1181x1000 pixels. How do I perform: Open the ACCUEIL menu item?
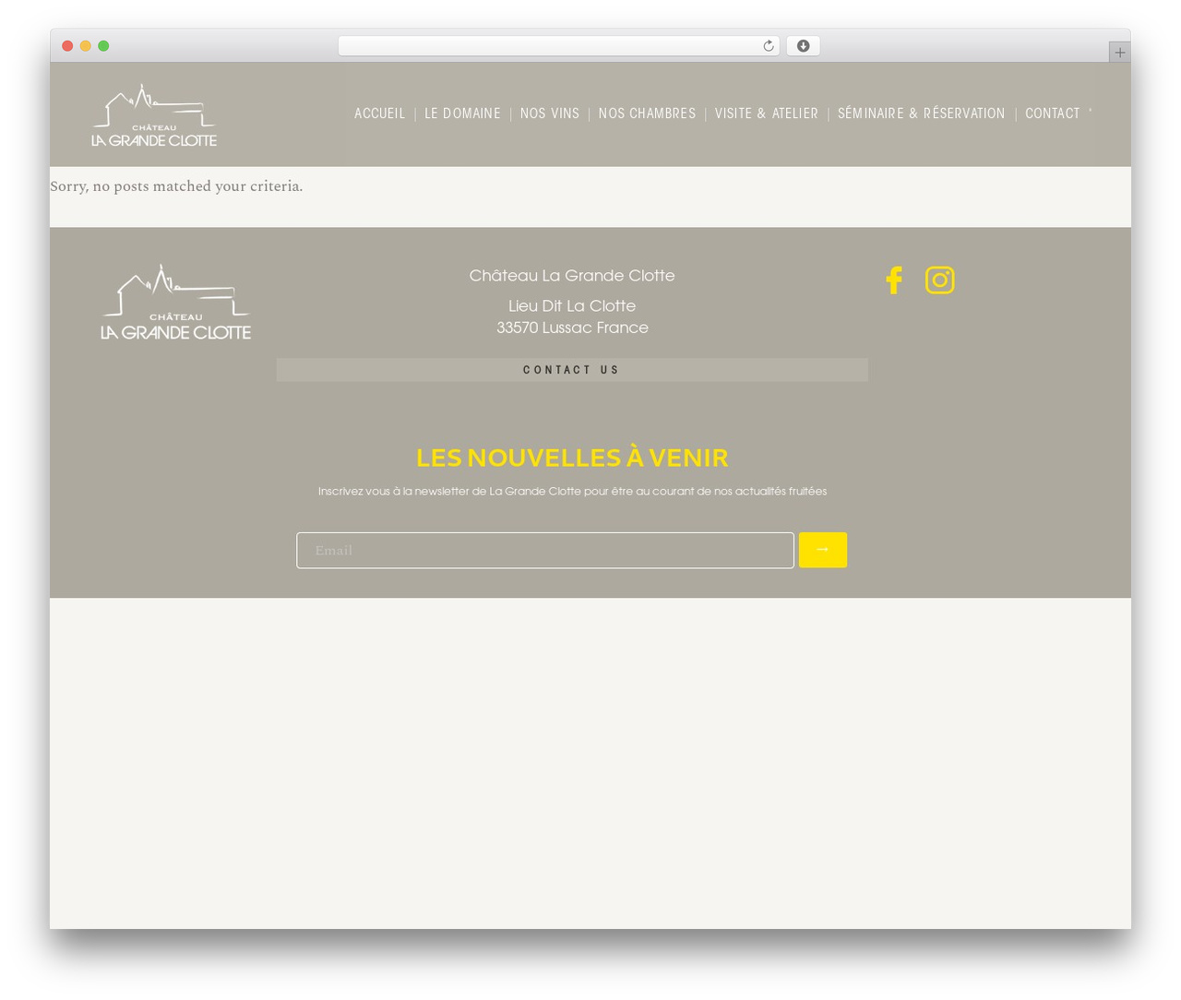(379, 113)
